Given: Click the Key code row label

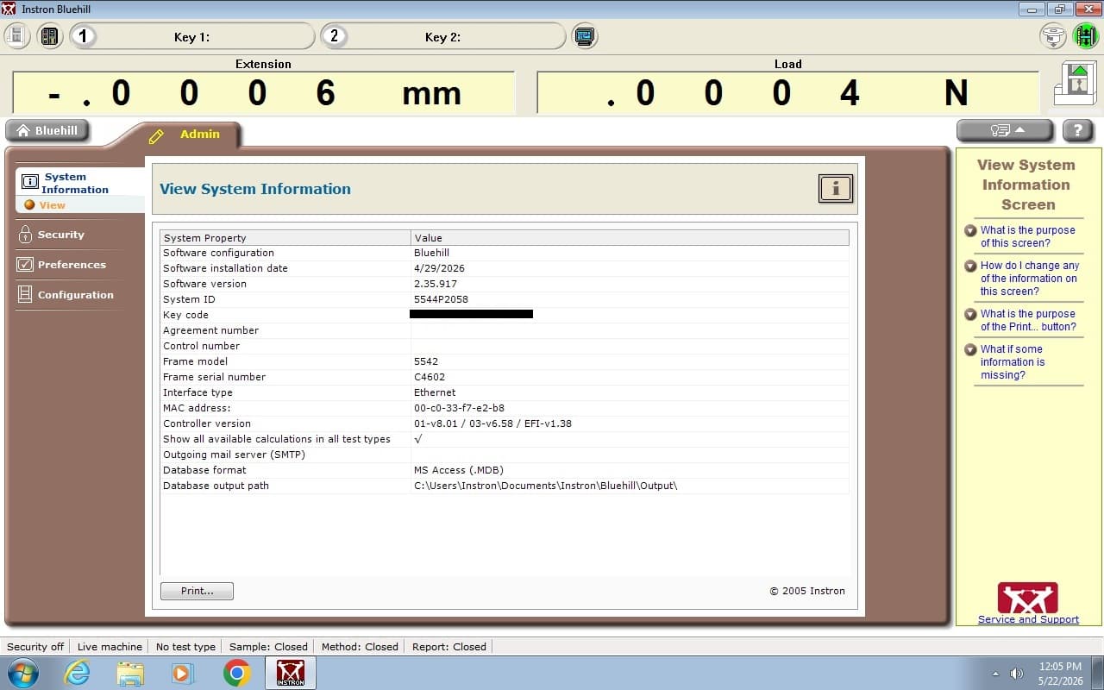Looking at the screenshot, I should (185, 315).
